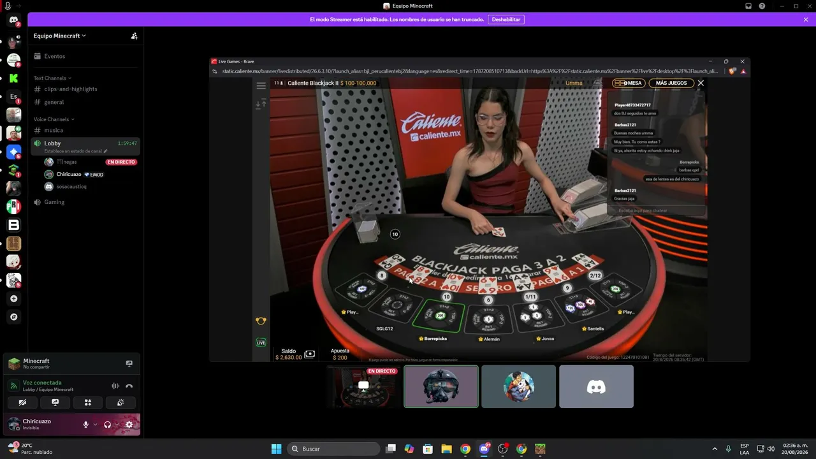The image size is (816, 459).
Task: Open Discover servers compass icon
Action: [x=13, y=317]
